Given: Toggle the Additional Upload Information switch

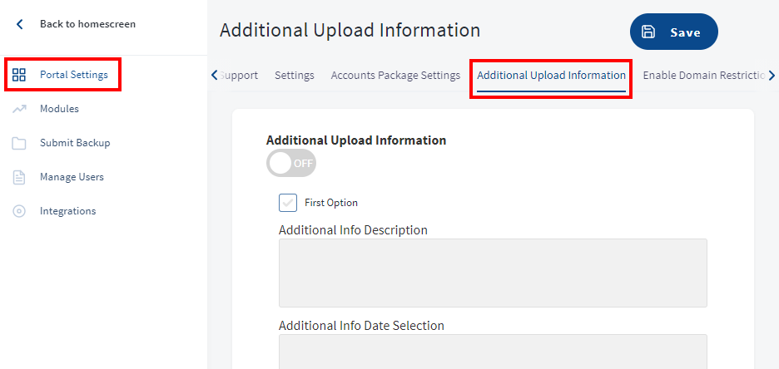Looking at the screenshot, I should click(x=291, y=163).
